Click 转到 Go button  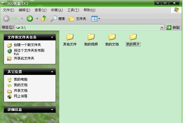[x=173, y=27]
